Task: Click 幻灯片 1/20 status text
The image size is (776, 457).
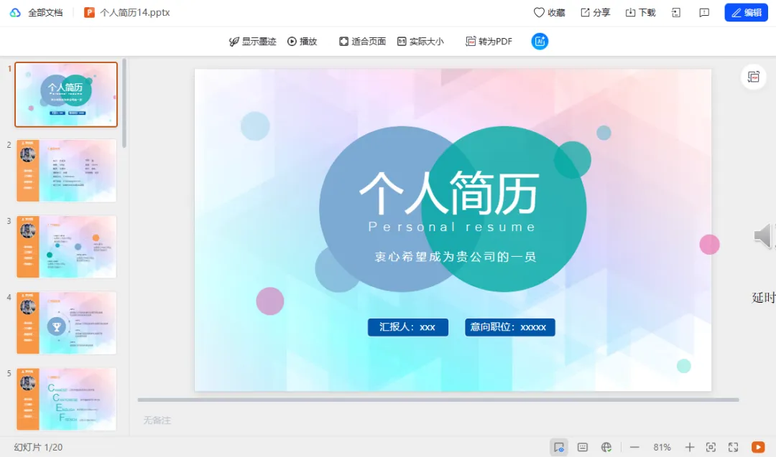Action: [x=38, y=447]
